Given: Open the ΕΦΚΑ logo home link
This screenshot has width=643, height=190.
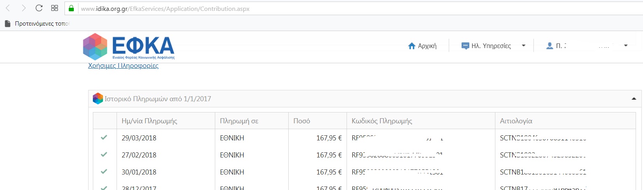Looking at the screenshot, I should coord(129,47).
